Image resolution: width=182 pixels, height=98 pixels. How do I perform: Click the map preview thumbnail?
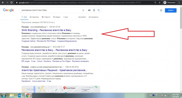(x=61, y=89)
